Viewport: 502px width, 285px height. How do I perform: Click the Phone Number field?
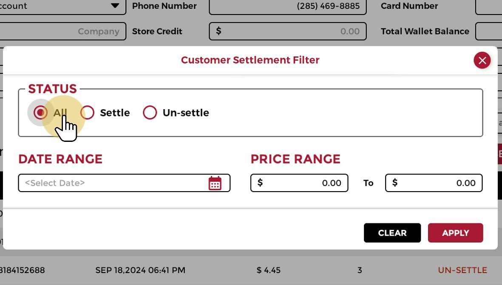tap(287, 6)
